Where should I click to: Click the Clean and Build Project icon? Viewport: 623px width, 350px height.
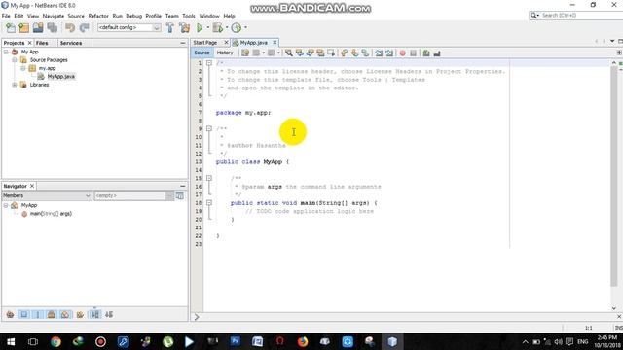(x=184, y=28)
